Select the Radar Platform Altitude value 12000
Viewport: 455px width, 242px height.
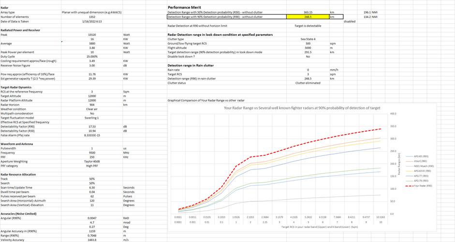point(92,100)
